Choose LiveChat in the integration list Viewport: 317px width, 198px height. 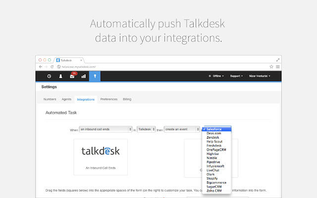tap(216, 170)
